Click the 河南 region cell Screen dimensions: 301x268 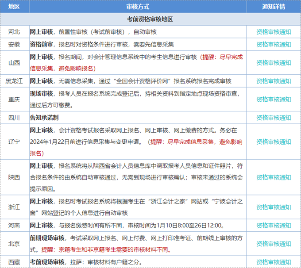14,226
